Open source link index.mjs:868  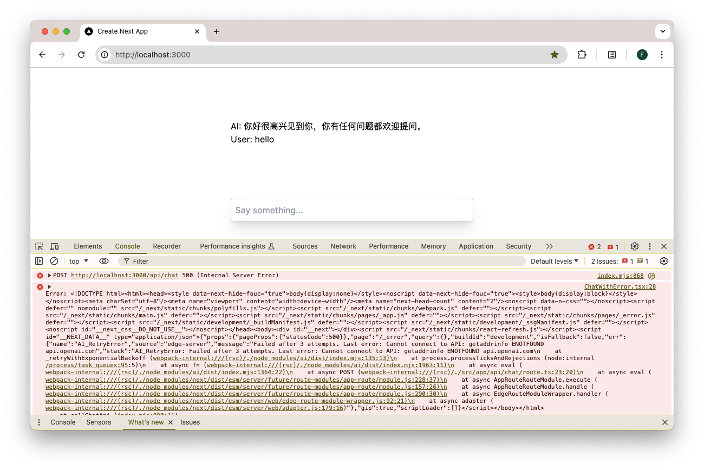[621, 276]
